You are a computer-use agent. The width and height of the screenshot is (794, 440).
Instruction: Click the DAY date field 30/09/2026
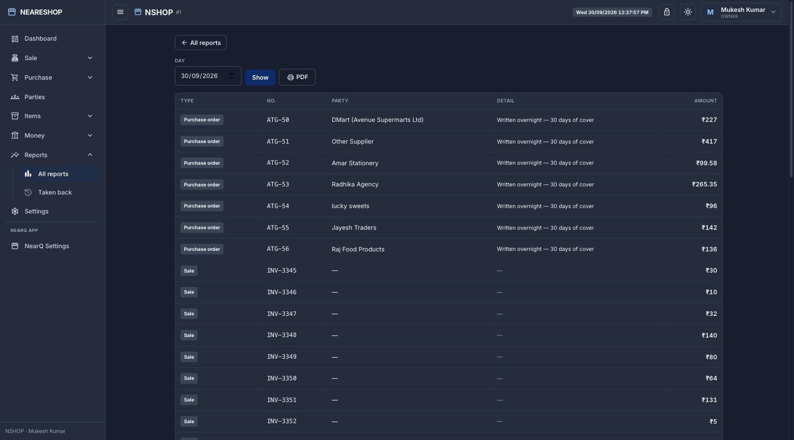pyautogui.click(x=208, y=76)
